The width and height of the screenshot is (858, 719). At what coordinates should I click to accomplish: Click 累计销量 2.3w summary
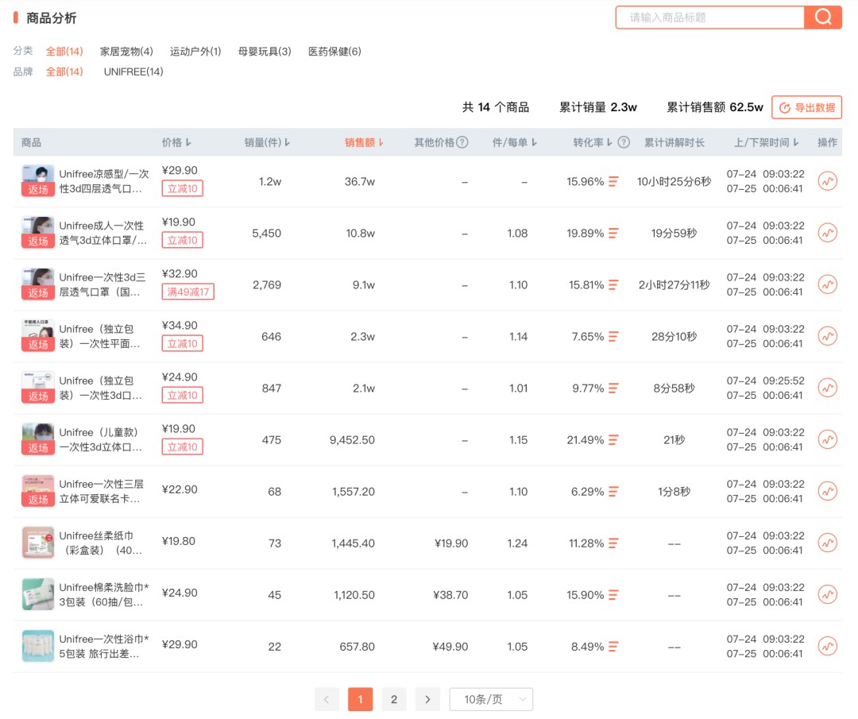598,107
